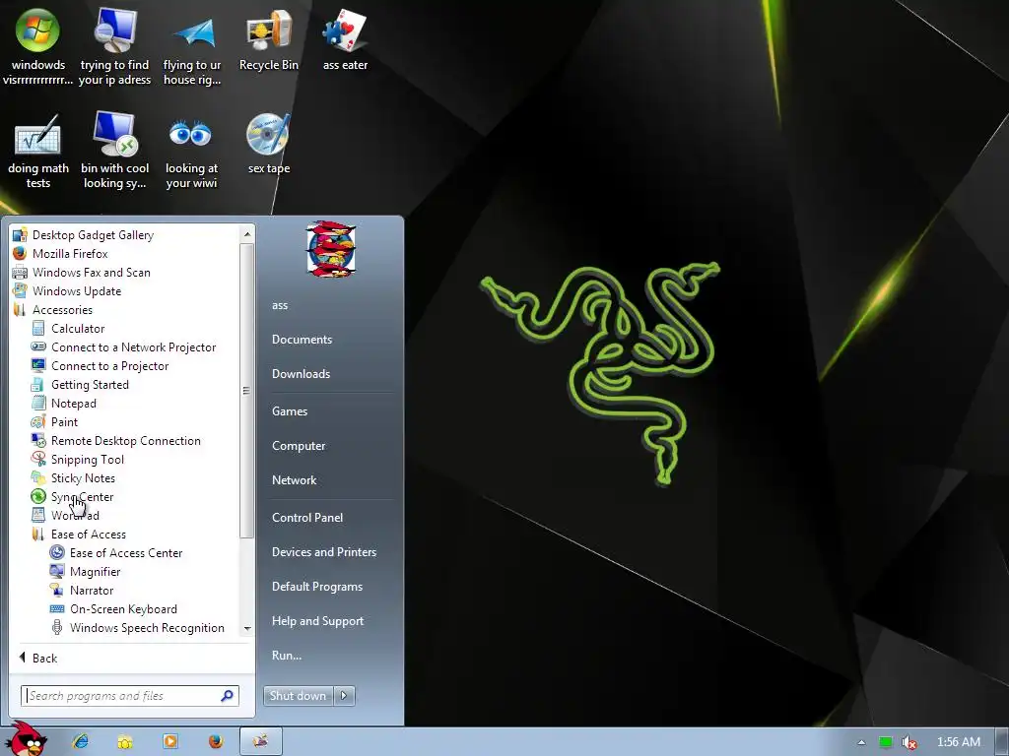This screenshot has height=756, width=1009.
Task: Open Help and Support
Action: click(317, 621)
